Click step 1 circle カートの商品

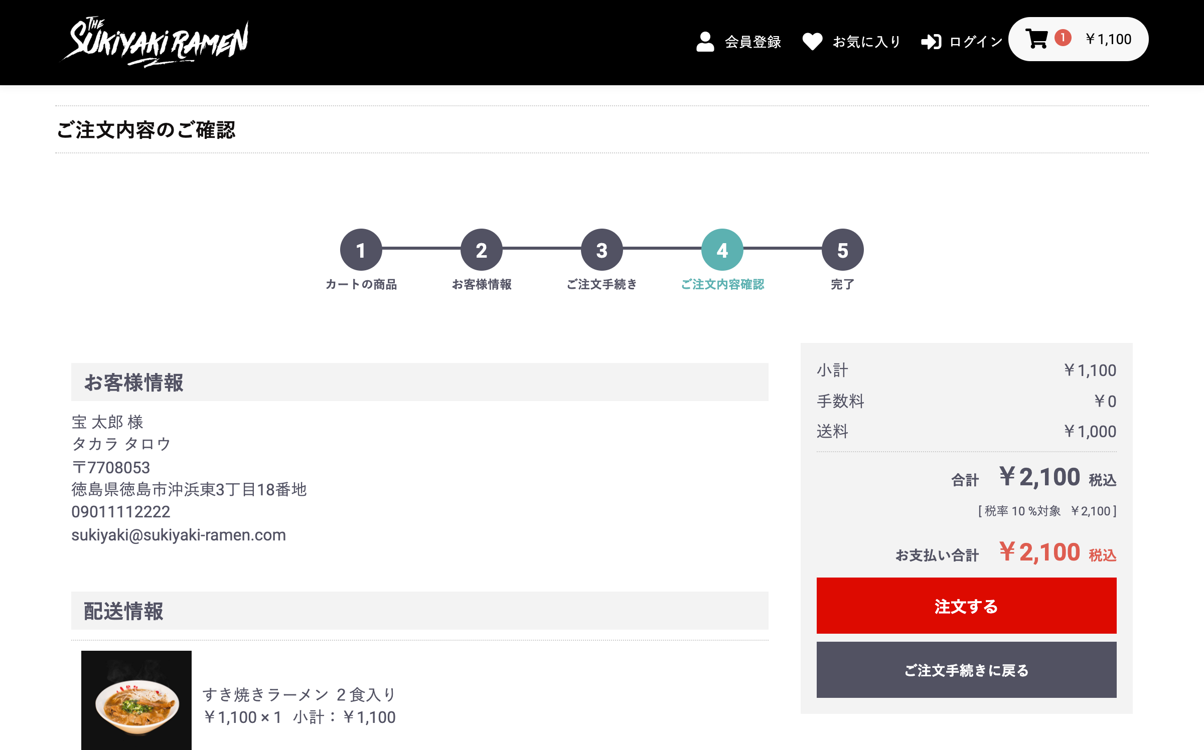[x=361, y=250]
